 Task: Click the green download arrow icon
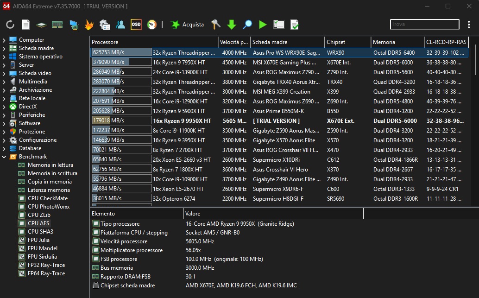pyautogui.click(x=232, y=25)
